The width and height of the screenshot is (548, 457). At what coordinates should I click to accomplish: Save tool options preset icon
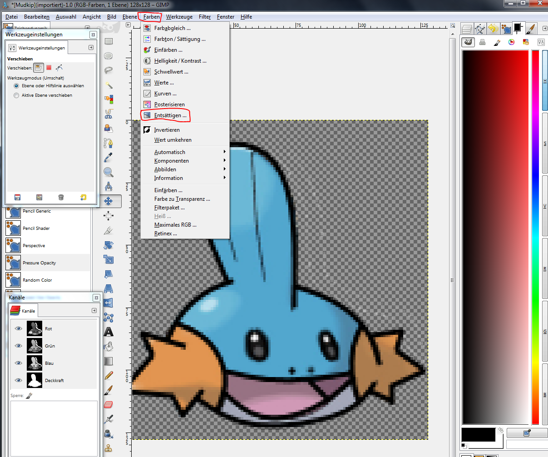pos(17,197)
